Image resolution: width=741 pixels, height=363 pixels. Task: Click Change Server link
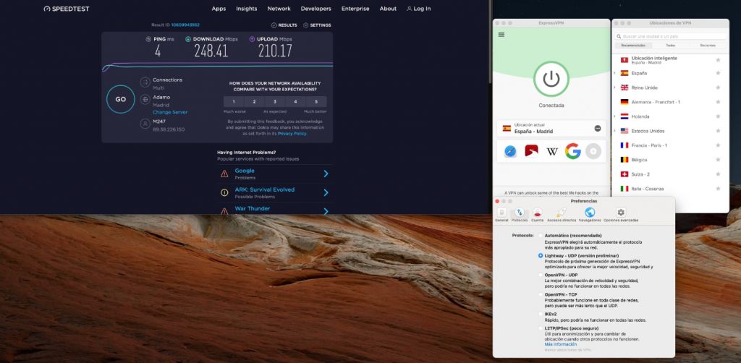click(169, 112)
